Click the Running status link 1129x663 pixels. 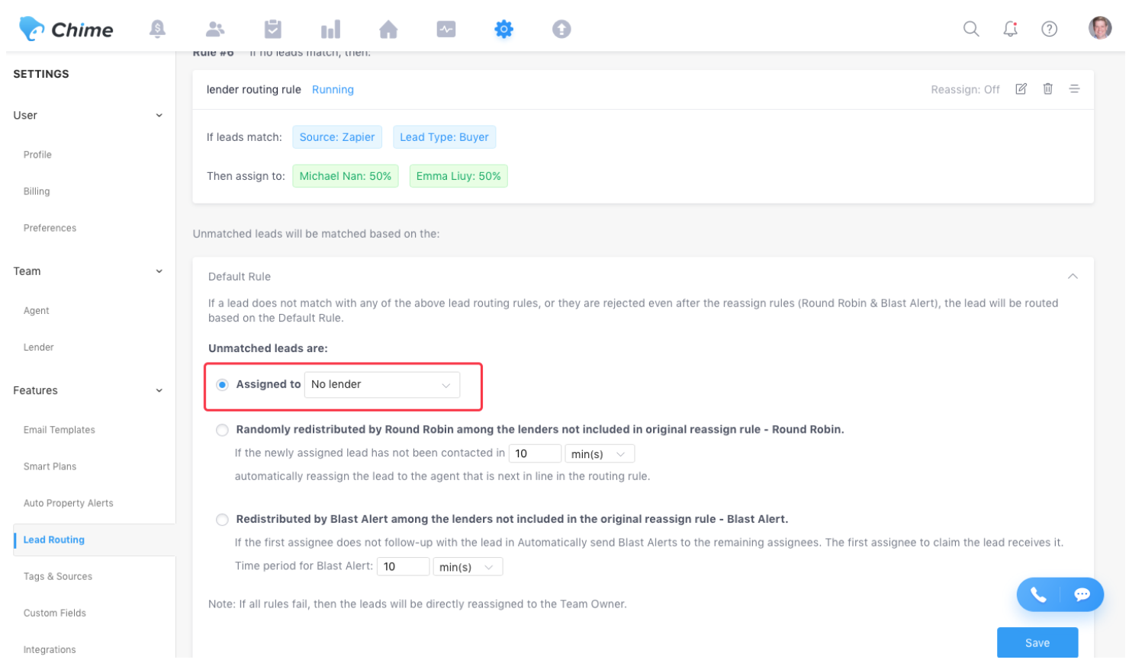pos(333,90)
